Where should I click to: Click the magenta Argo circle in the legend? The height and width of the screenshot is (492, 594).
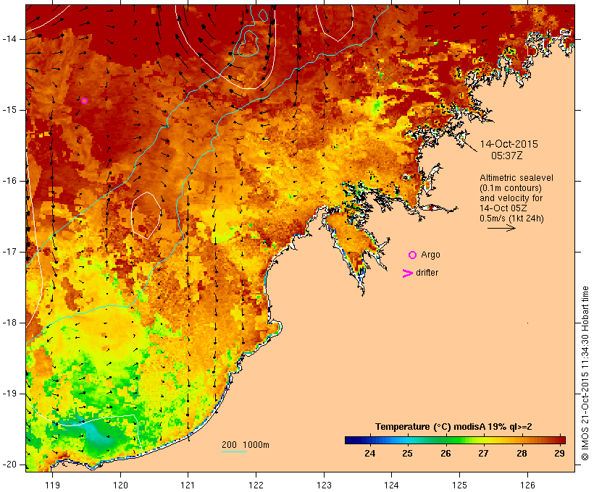coord(413,255)
